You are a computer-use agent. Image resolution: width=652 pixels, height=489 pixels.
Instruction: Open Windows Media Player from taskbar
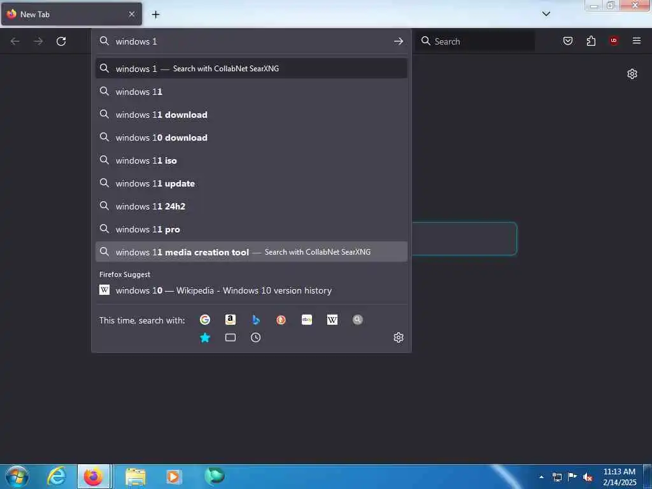[173, 476]
